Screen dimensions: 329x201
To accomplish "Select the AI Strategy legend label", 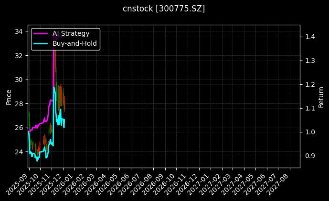I will click(71, 34).
